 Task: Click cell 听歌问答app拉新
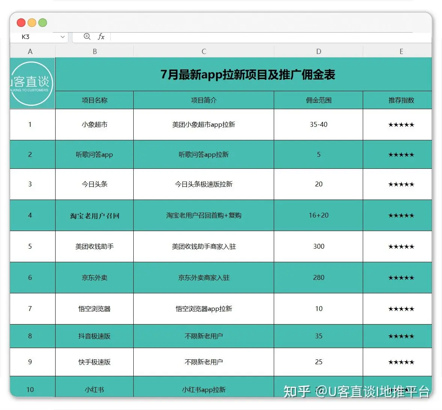[x=204, y=154]
